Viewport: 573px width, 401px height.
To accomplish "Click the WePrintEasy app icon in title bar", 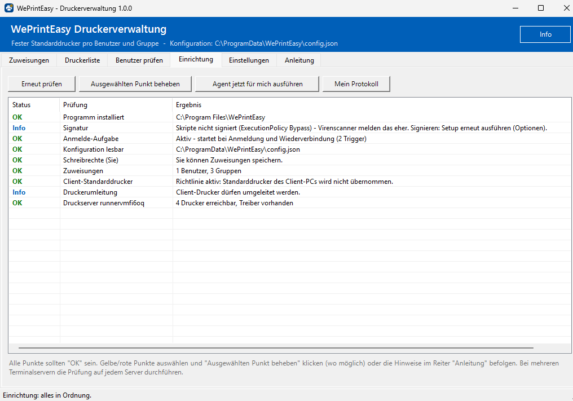I will click(9, 8).
